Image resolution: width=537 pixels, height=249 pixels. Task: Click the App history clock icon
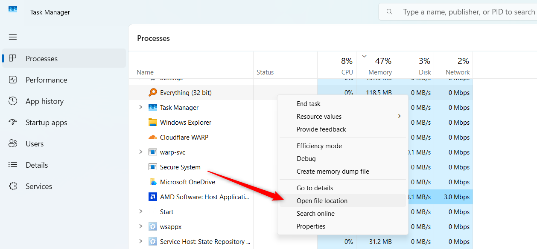click(x=13, y=101)
